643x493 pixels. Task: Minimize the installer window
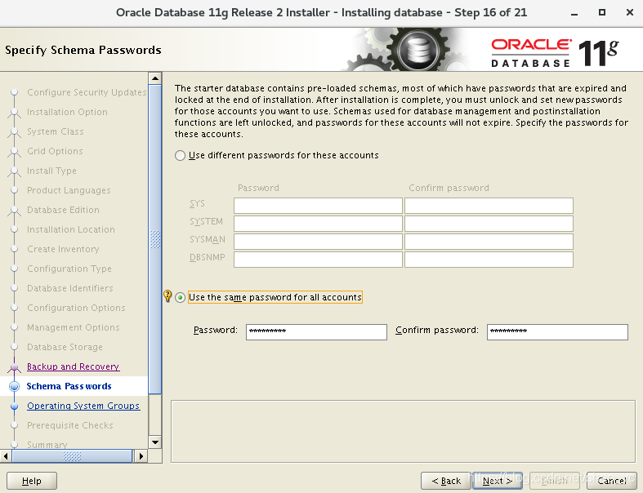(574, 13)
